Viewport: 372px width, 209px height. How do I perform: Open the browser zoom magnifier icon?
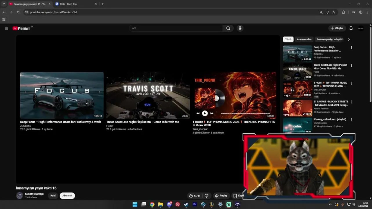(321, 12)
